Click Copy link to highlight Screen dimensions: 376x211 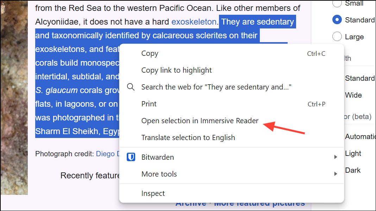tap(176, 70)
